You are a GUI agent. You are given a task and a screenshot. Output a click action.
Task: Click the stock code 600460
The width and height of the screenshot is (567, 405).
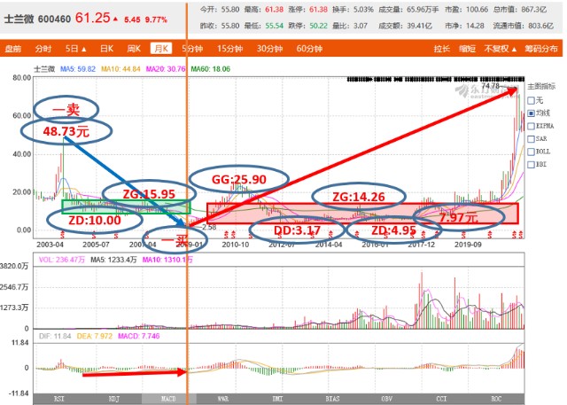click(54, 19)
